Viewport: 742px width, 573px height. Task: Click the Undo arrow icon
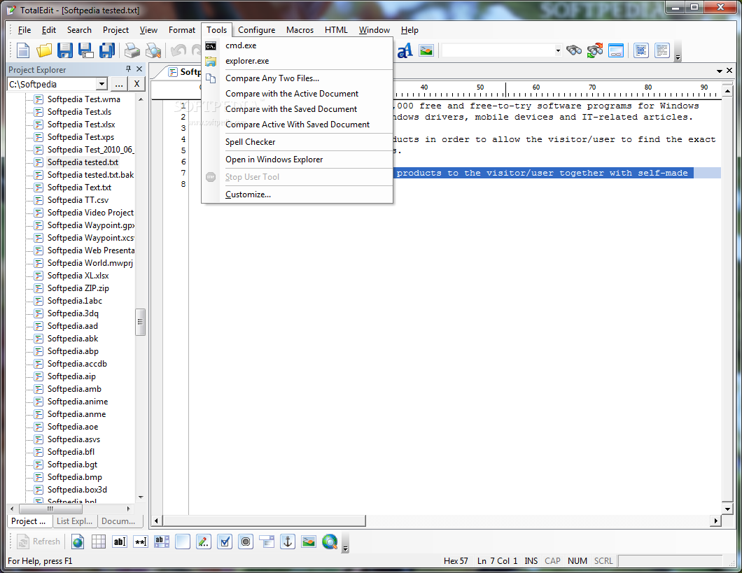click(x=178, y=50)
